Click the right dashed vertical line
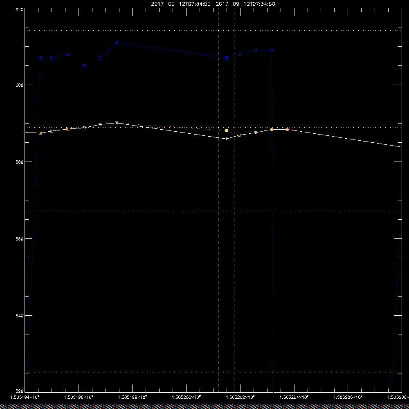The height and width of the screenshot is (409, 409). [x=234, y=200]
